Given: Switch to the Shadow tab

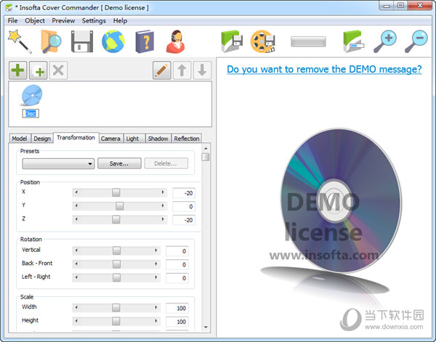Looking at the screenshot, I should 158,139.
